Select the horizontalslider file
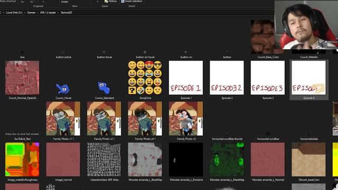Image resolution: width=338 pixels, height=190 pixels. tap(309, 139)
